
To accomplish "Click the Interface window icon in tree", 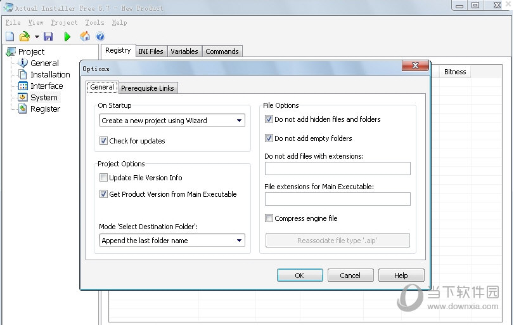I will click(23, 86).
